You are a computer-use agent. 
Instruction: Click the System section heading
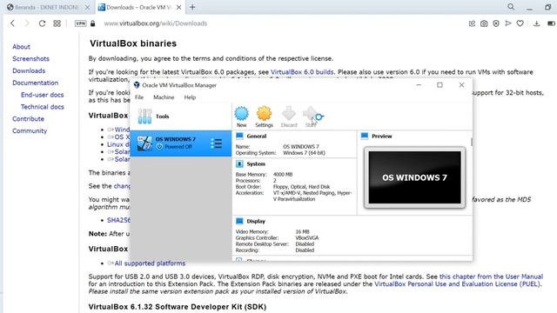pos(256,163)
